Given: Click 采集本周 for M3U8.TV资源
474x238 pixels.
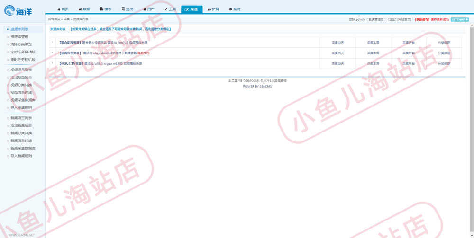Looking at the screenshot, I should point(373,64).
